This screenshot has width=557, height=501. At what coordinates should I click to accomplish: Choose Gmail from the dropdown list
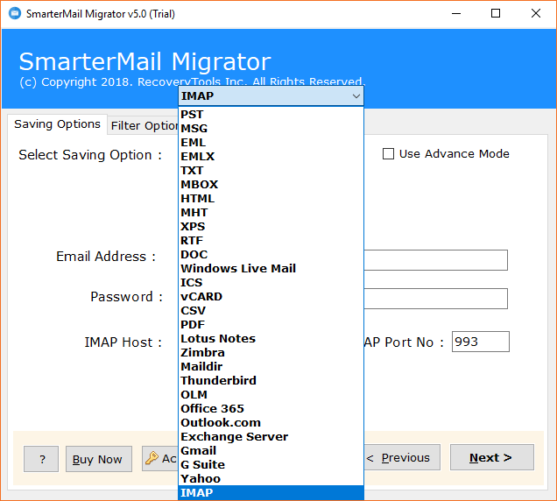[x=271, y=450]
